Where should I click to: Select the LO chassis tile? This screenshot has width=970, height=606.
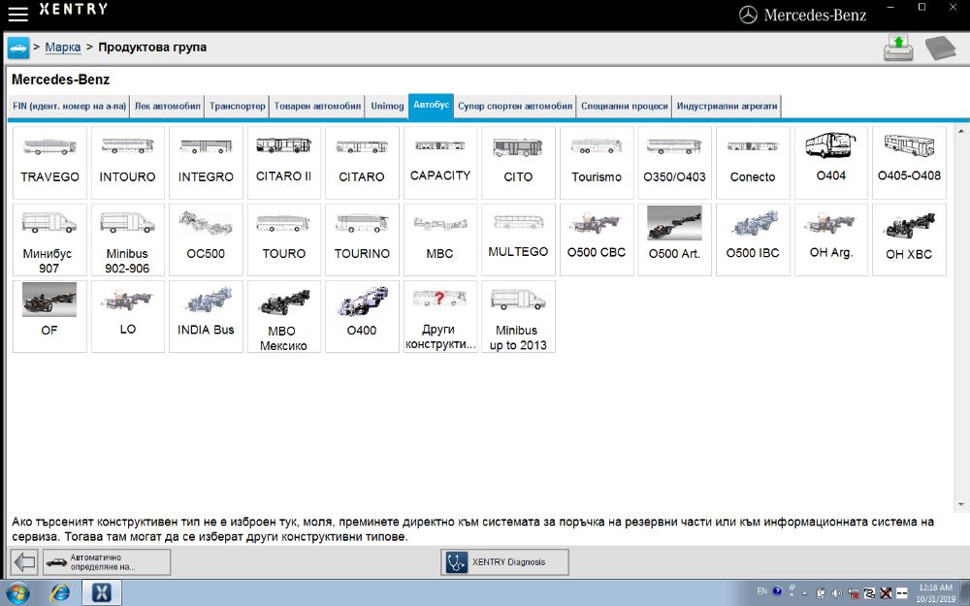pyautogui.click(x=127, y=317)
